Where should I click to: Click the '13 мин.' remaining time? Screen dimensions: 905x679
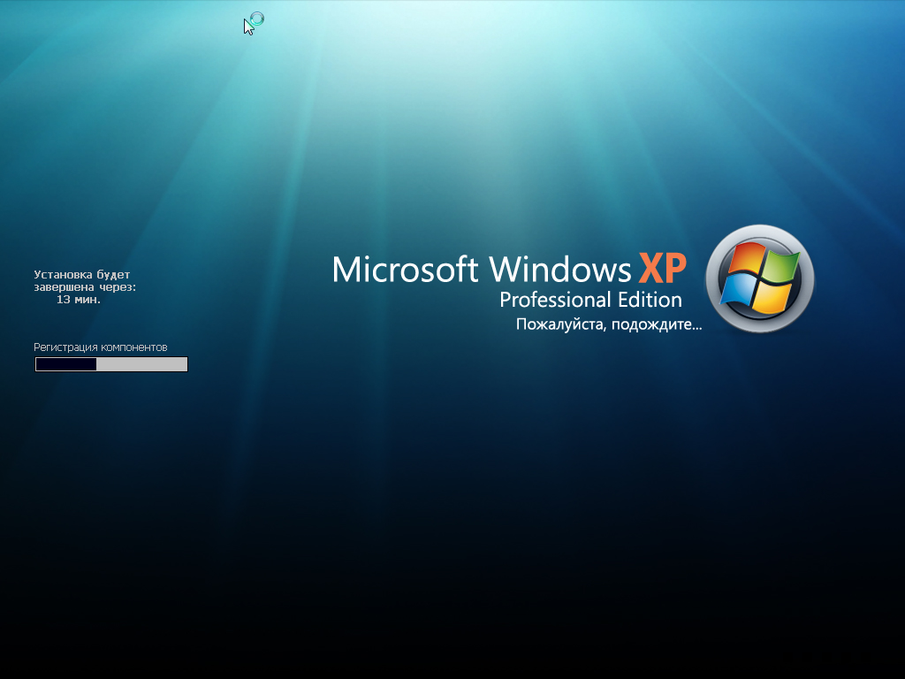[79, 299]
